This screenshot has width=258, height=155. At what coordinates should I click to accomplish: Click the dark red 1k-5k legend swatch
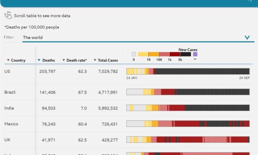pyautogui.click(x=175, y=54)
